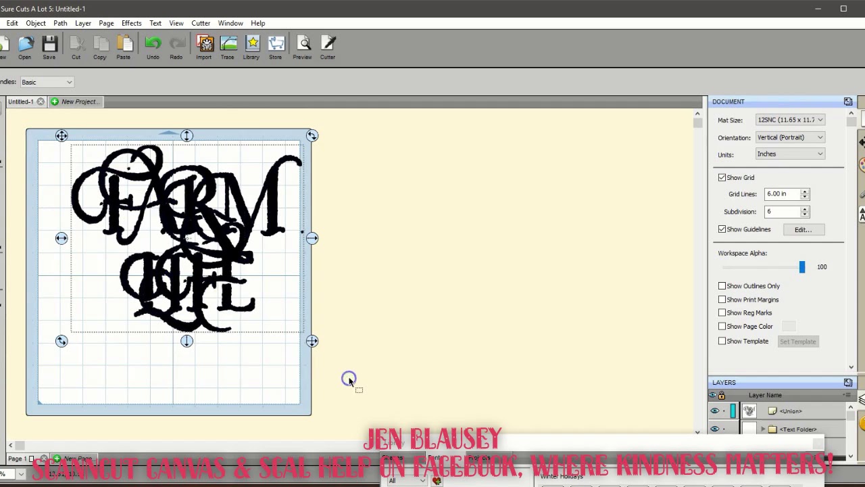Viewport: 865px width, 487px height.
Task: Open a file with the Open icon
Action: coord(26,48)
